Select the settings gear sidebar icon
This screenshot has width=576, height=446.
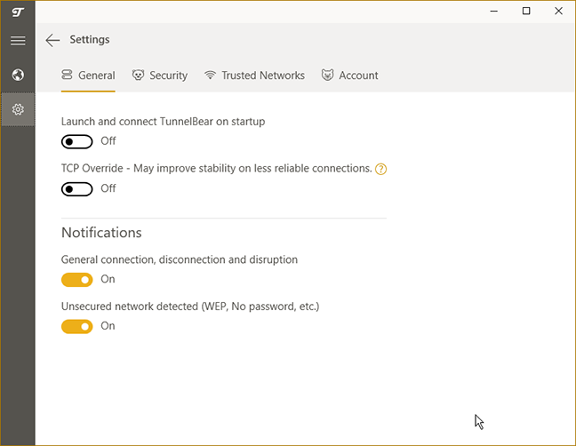tap(17, 110)
